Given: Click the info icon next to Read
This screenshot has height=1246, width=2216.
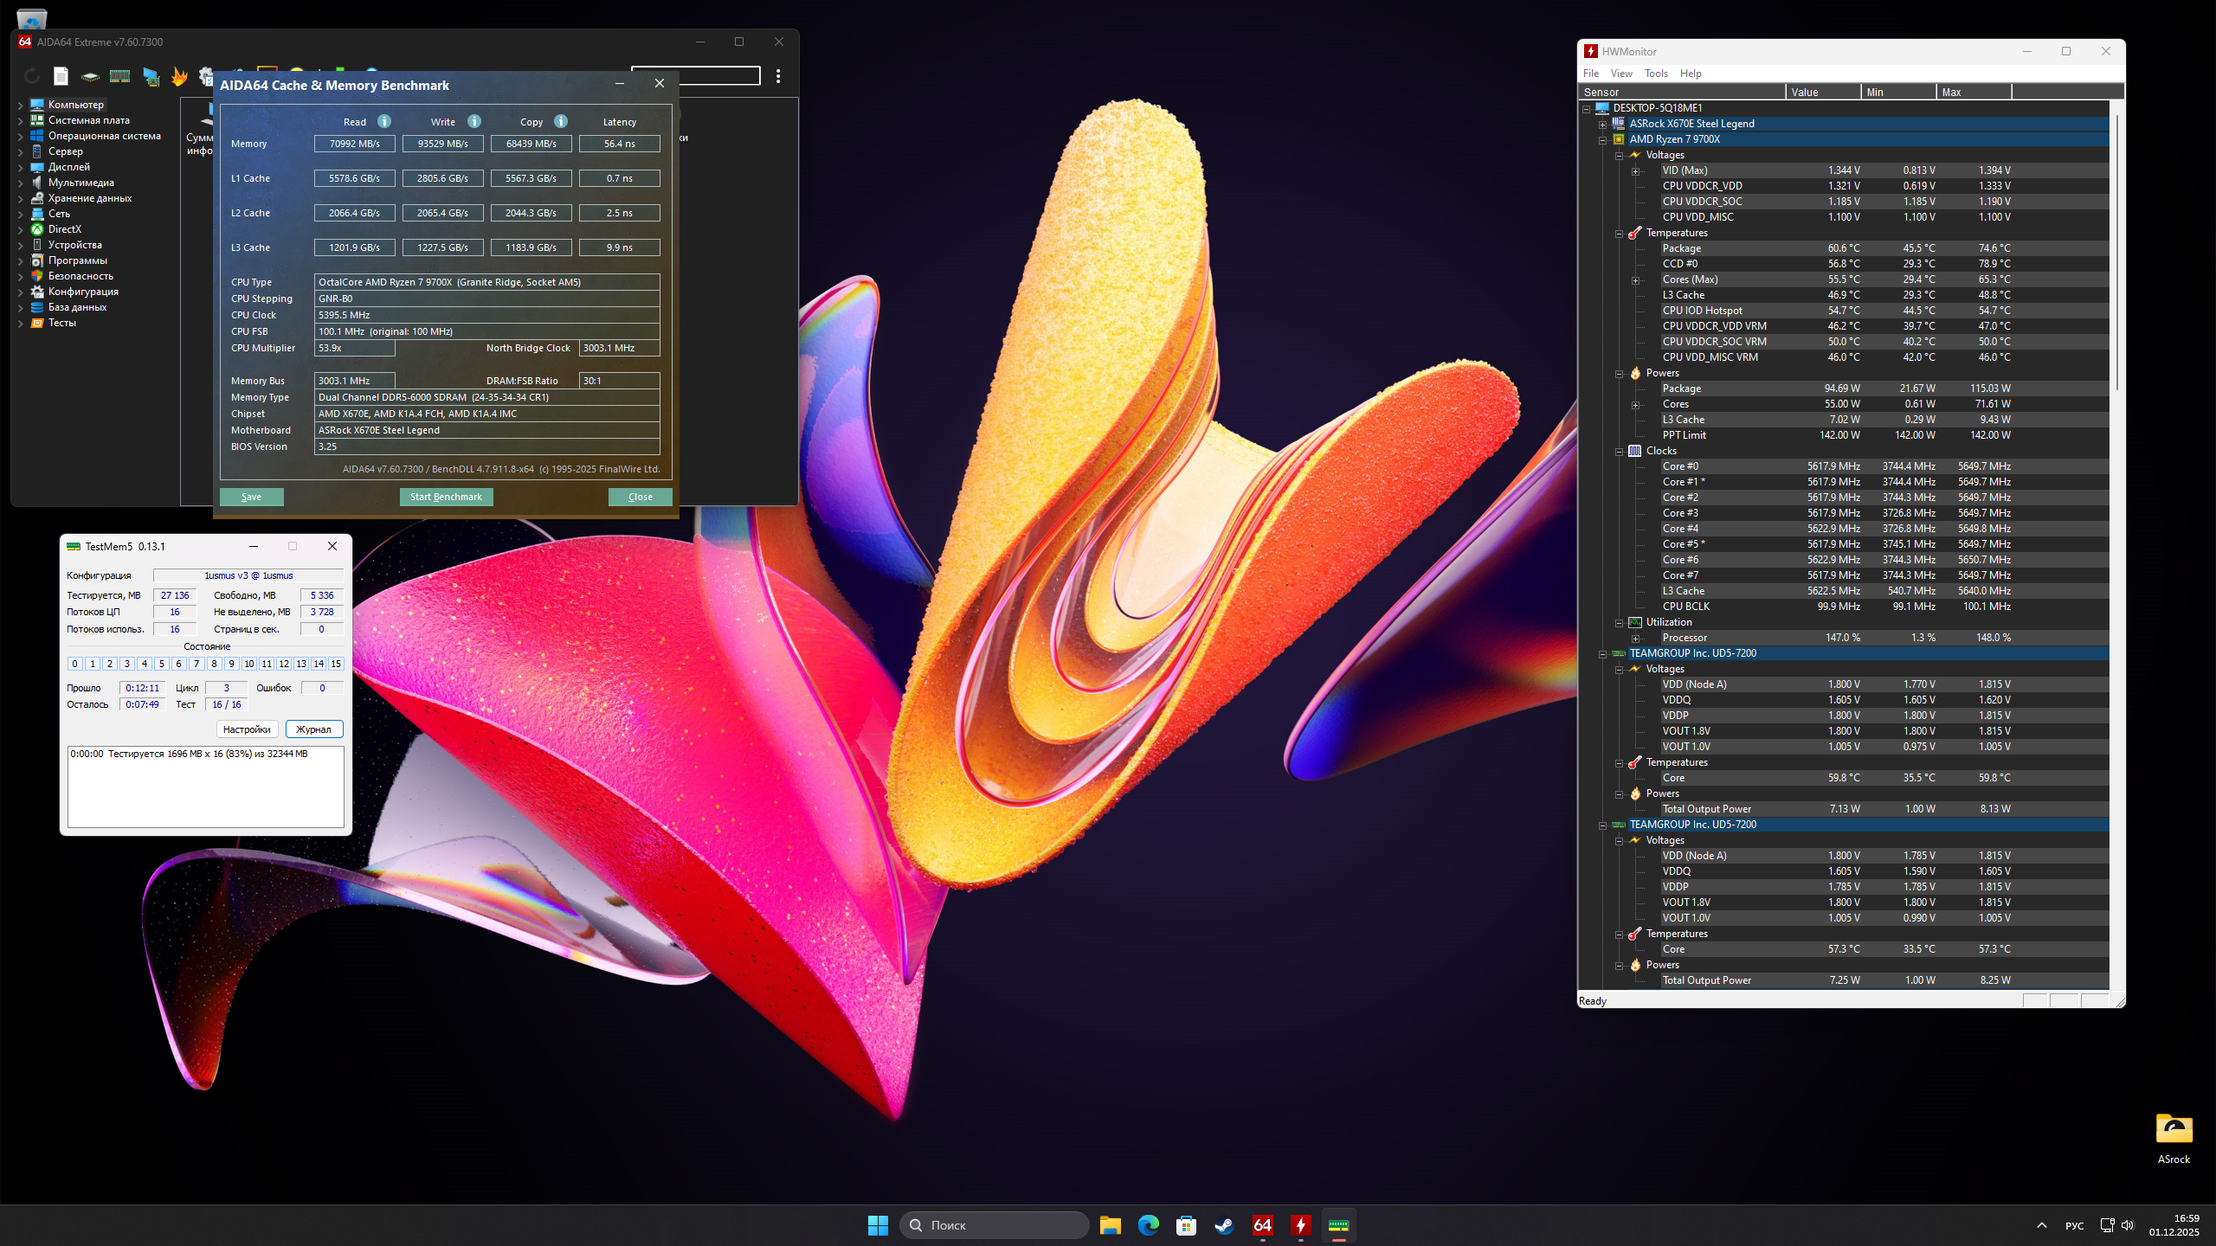Looking at the screenshot, I should click(384, 121).
